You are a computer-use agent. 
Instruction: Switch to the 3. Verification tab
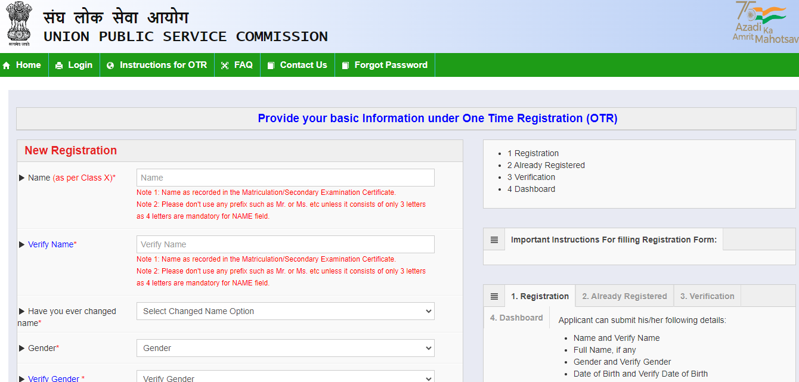click(707, 296)
